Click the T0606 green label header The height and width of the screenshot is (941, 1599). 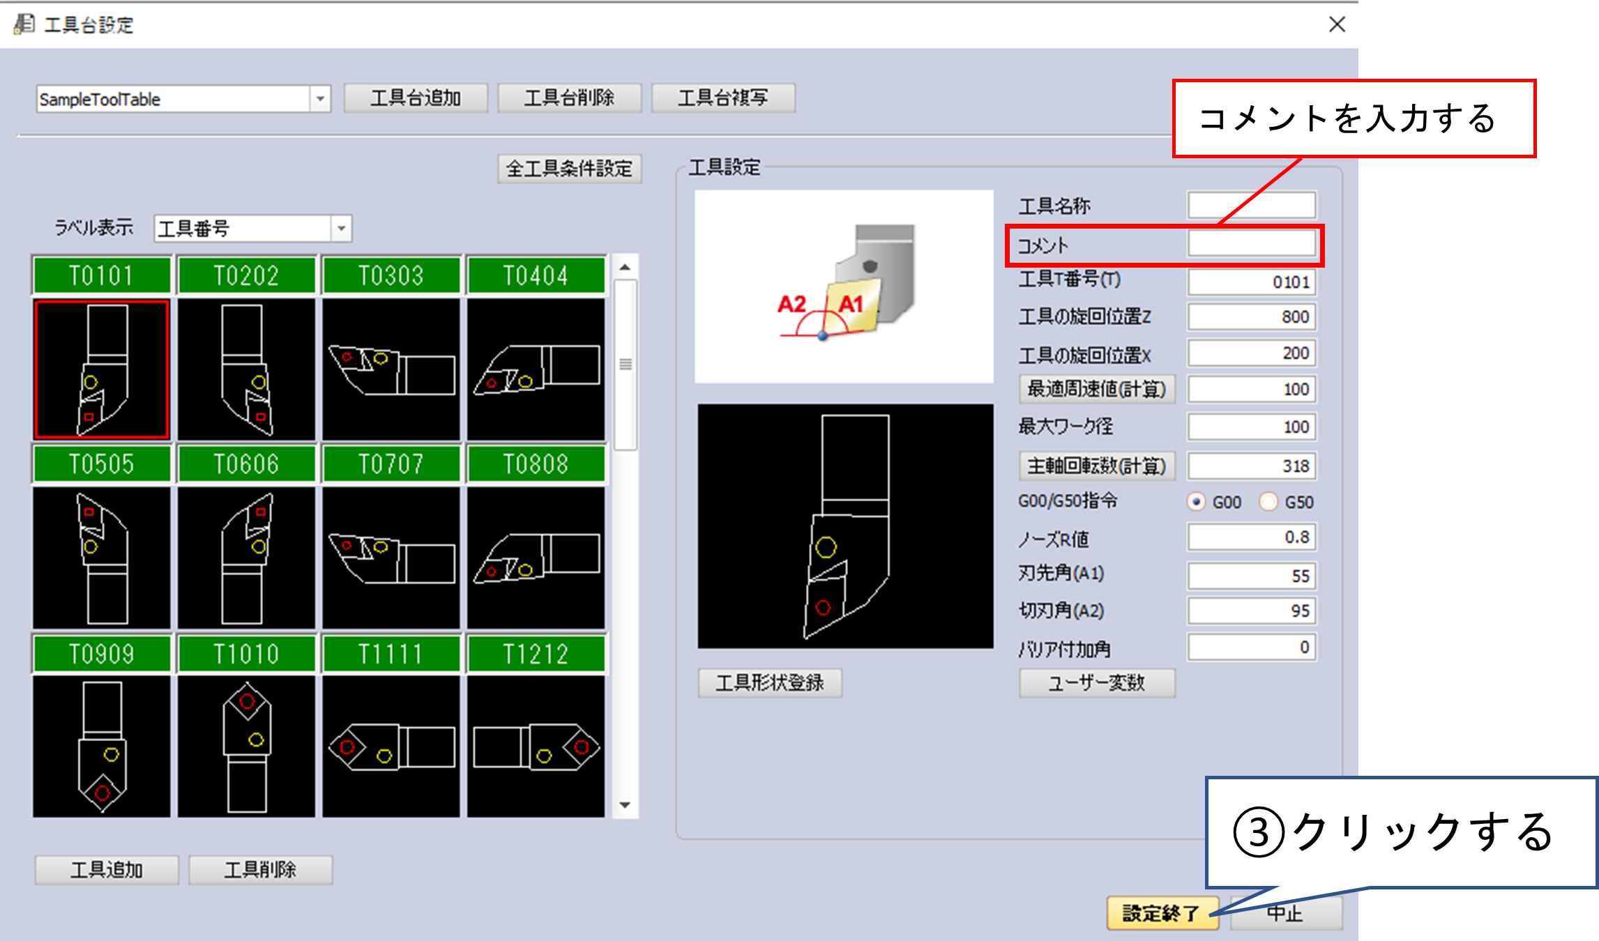pyautogui.click(x=246, y=464)
